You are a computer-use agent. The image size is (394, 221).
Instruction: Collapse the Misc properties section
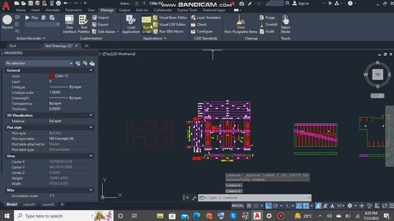pyautogui.click(x=91, y=190)
